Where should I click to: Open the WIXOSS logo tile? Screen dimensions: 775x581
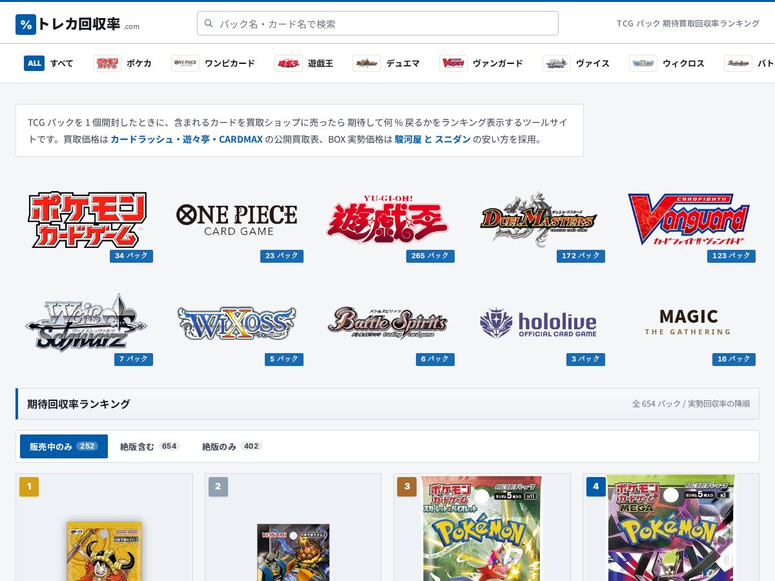[238, 323]
